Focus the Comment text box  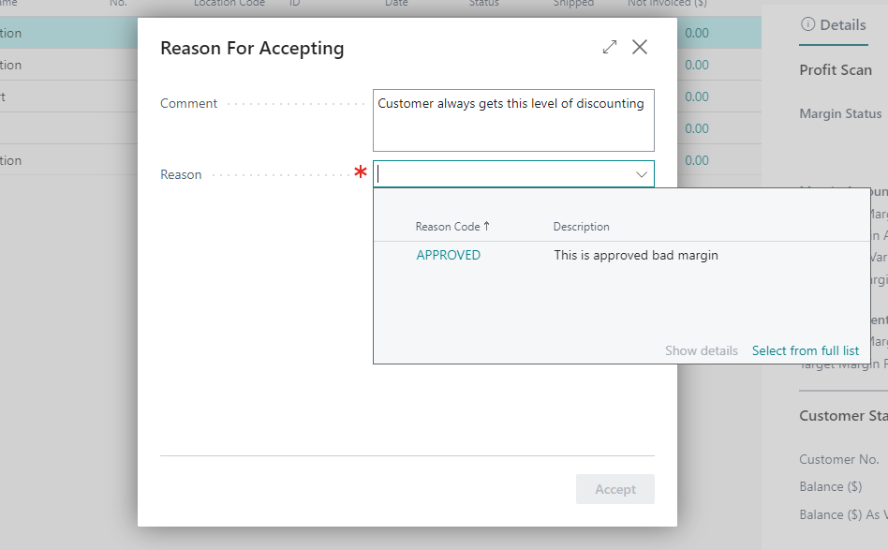(513, 120)
